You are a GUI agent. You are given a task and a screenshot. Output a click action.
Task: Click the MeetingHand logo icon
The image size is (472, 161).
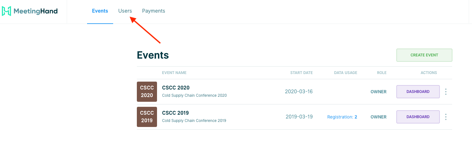point(6,11)
